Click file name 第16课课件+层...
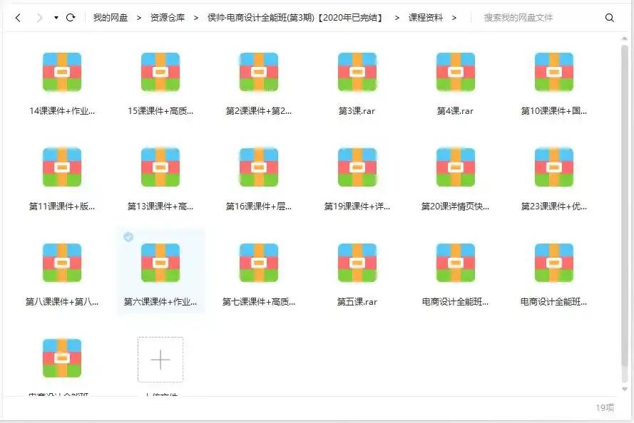This screenshot has height=423, width=634. [x=259, y=207]
